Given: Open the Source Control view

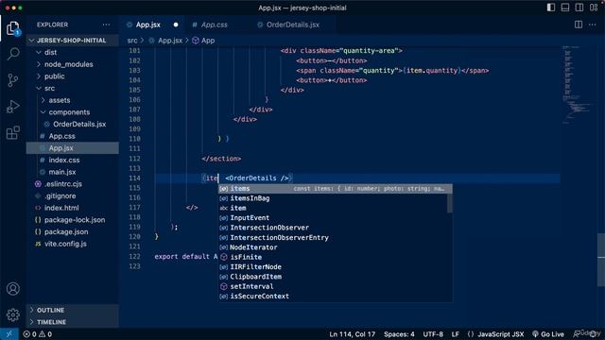Looking at the screenshot, I should [13, 80].
